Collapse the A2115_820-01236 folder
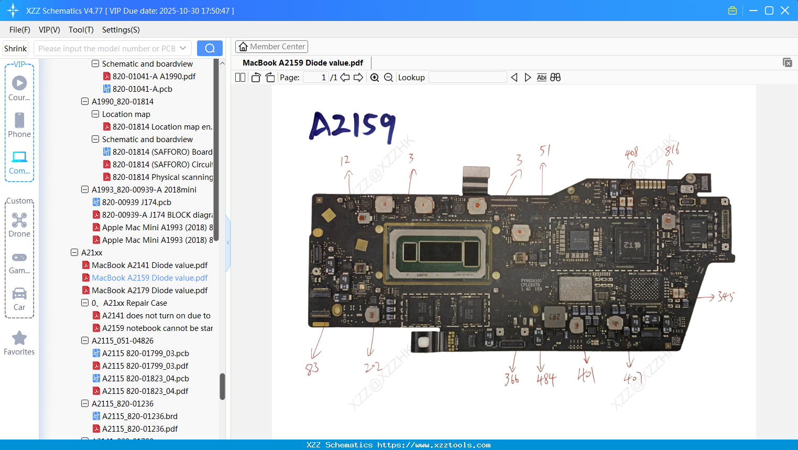The width and height of the screenshot is (798, 450). [85, 404]
